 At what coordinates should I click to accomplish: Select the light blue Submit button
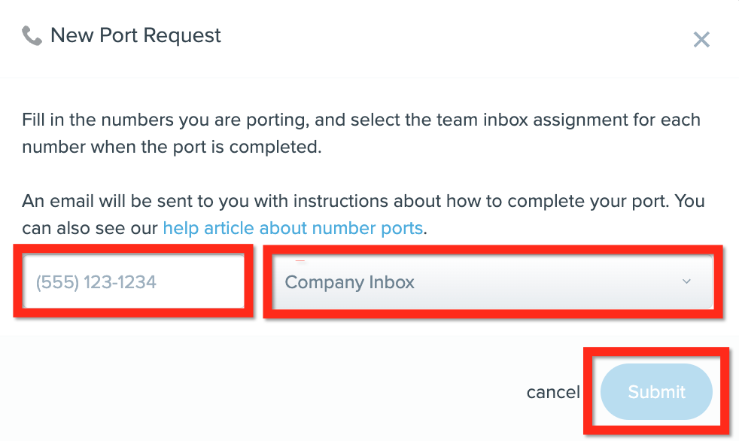pyautogui.click(x=656, y=391)
